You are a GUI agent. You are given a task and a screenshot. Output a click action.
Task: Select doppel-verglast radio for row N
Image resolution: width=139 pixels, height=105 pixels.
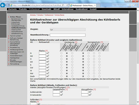pos(67,53)
